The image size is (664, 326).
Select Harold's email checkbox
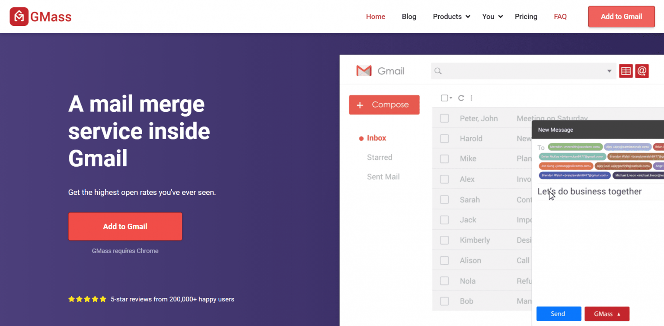coord(444,138)
